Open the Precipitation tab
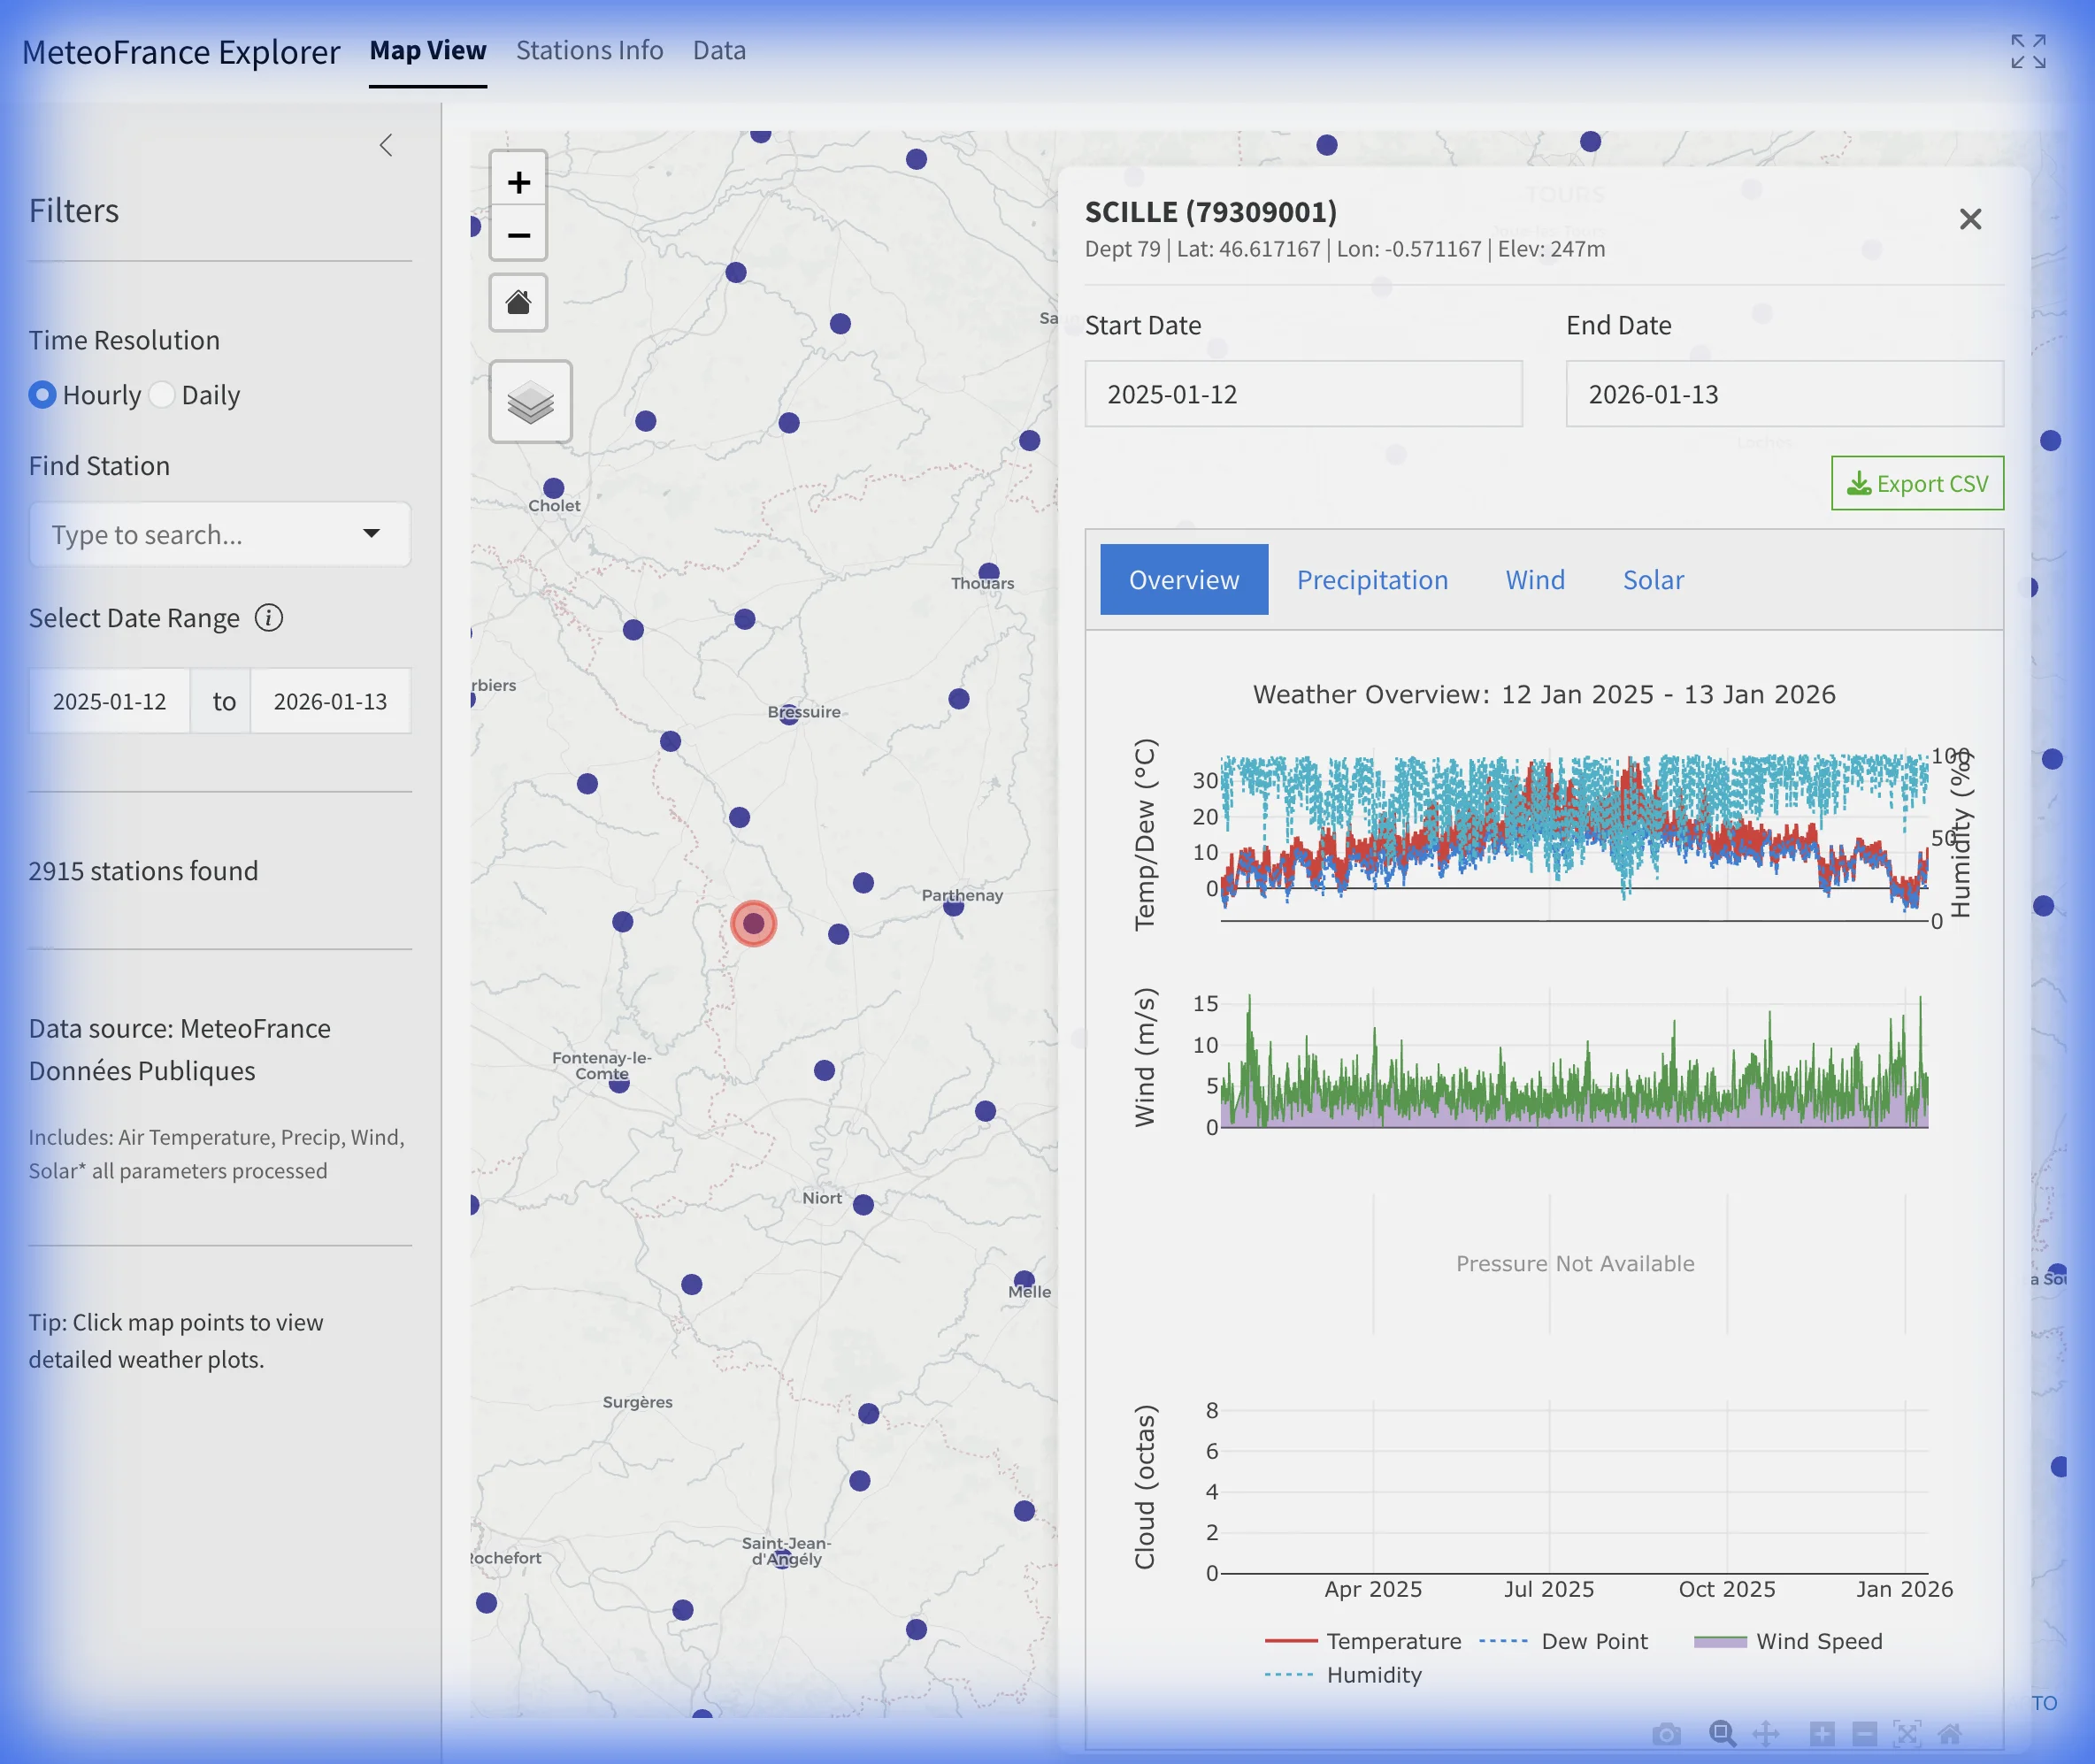The image size is (2095, 1764). click(1372, 580)
